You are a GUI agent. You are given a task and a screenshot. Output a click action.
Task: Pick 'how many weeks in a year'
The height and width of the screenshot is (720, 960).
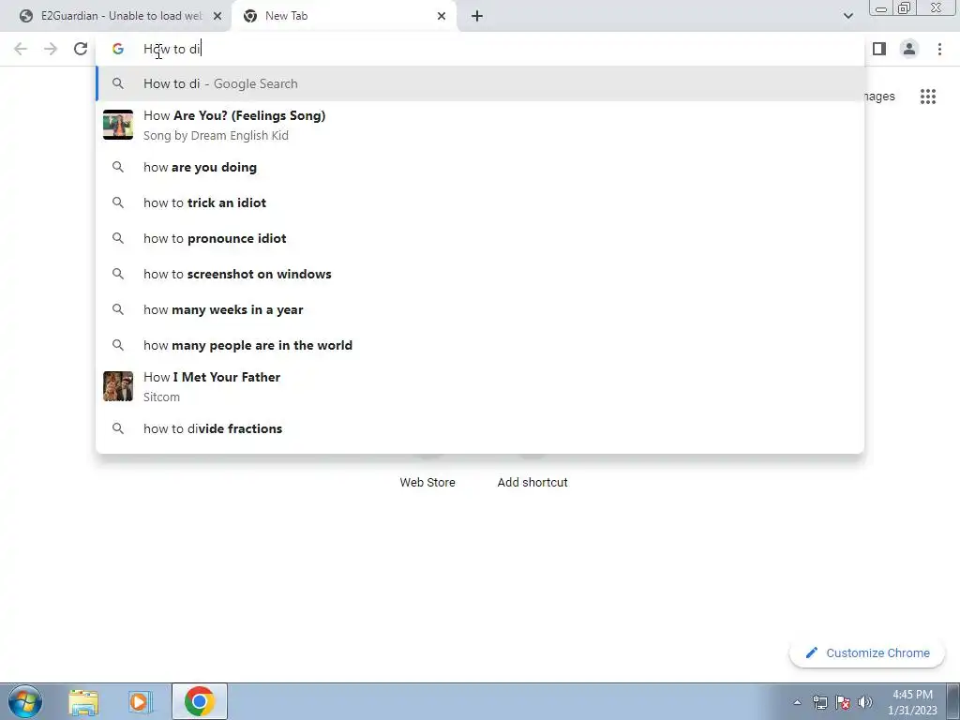[x=480, y=309]
